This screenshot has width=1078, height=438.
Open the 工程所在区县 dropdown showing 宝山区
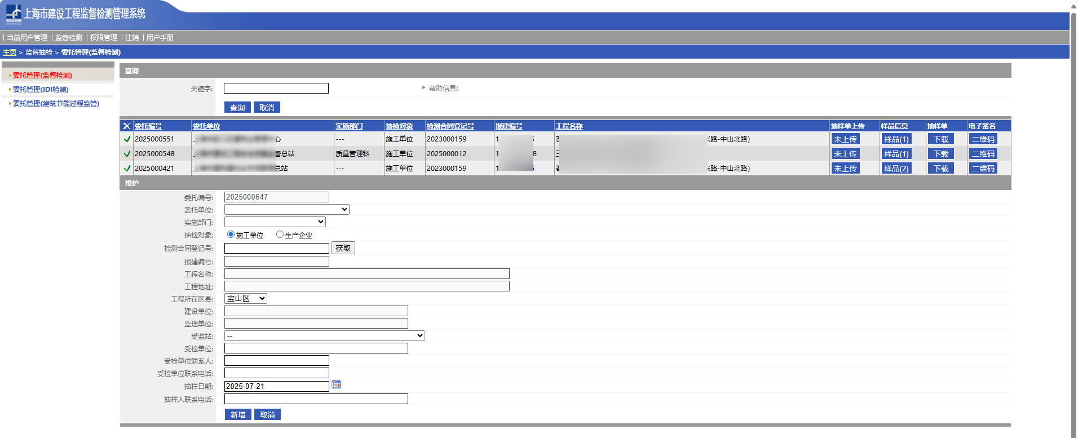click(245, 299)
